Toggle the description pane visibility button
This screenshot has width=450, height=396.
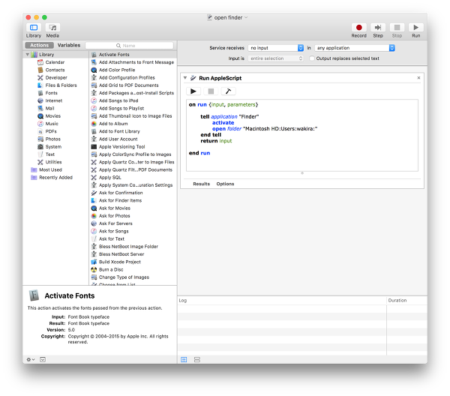43,359
